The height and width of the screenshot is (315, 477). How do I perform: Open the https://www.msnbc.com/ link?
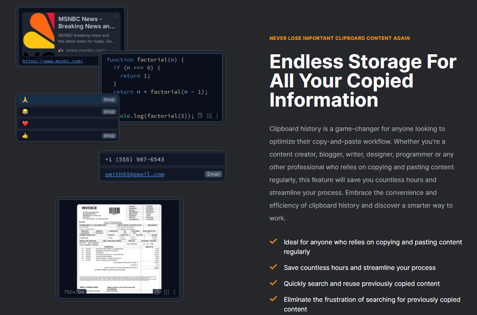[x=53, y=61]
